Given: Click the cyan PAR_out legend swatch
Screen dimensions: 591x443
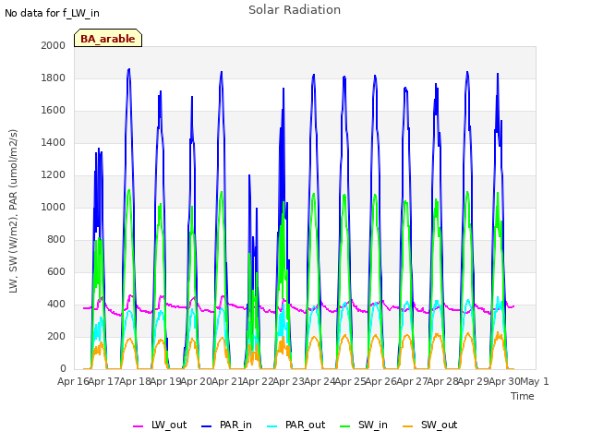Looking at the screenshot, I should (271, 426).
